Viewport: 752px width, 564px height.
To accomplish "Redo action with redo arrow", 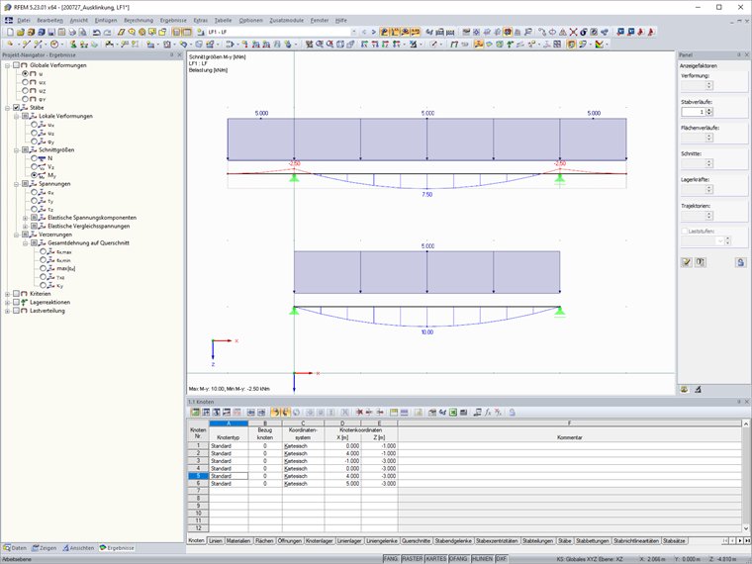I will (x=107, y=32).
